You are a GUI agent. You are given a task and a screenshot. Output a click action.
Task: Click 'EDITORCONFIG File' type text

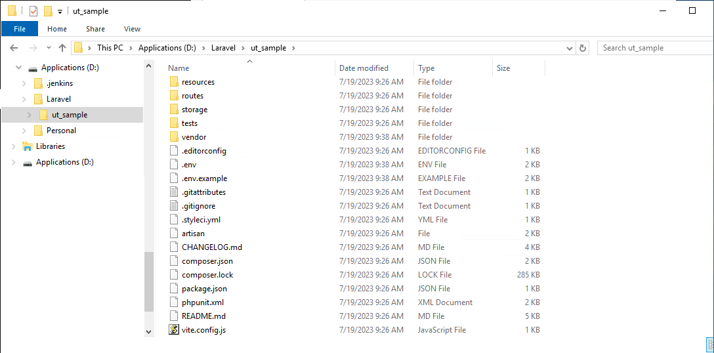pos(451,151)
